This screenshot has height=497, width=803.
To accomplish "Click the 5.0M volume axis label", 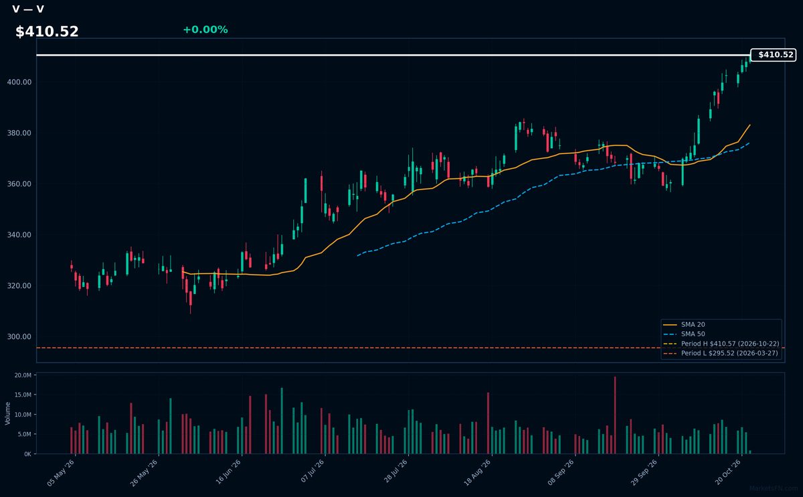I will coord(24,434).
